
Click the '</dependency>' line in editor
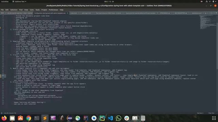(20, 99)
